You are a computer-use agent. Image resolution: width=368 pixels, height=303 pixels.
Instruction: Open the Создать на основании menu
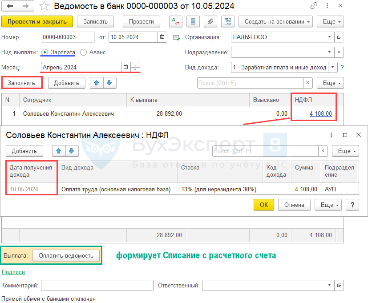[275, 22]
